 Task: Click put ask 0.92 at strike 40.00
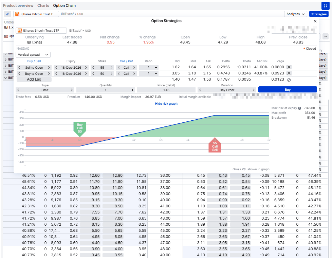pyautogui.click(x=240, y=200)
